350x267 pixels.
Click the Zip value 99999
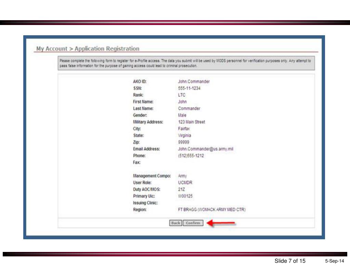(183, 142)
